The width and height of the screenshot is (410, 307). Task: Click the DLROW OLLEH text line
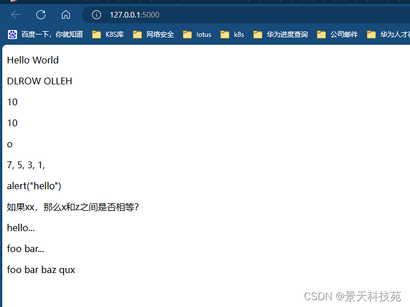[x=40, y=81]
